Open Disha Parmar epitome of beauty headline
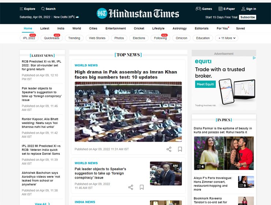The height and width of the screenshot is (205, 271). tap(223, 130)
